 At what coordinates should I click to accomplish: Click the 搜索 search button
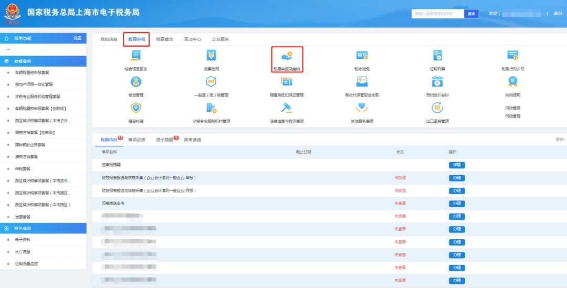(x=471, y=14)
